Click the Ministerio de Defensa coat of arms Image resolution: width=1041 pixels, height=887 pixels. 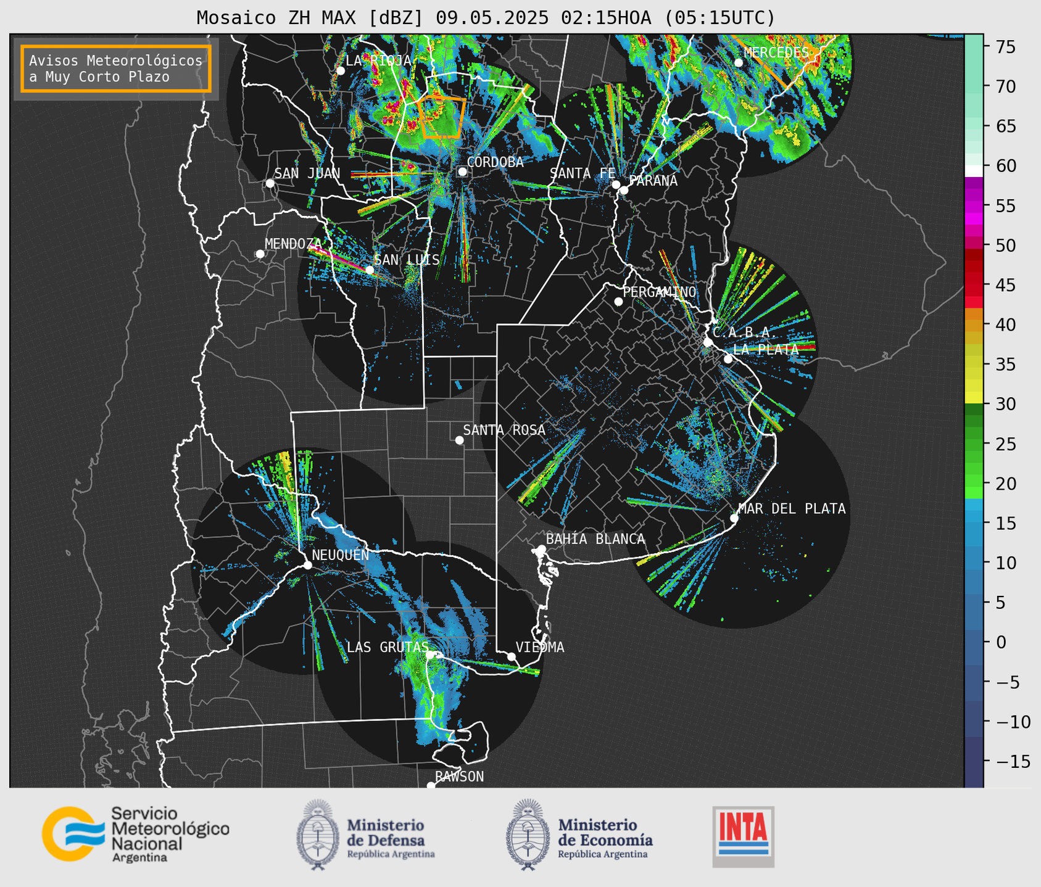pos(318,834)
